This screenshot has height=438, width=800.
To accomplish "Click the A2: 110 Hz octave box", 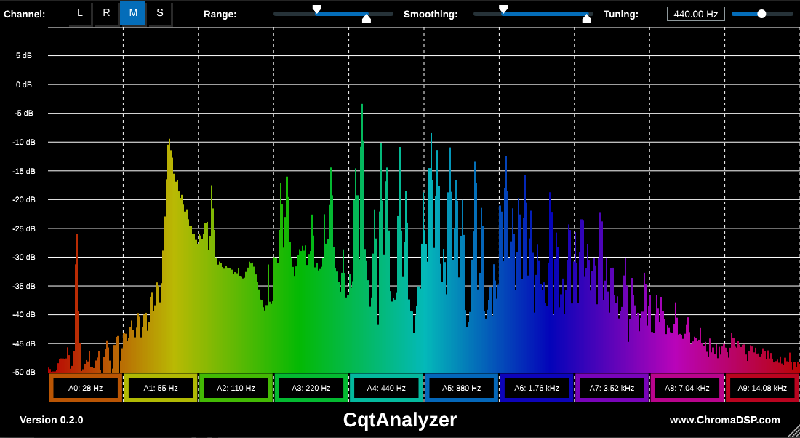I will (x=236, y=388).
